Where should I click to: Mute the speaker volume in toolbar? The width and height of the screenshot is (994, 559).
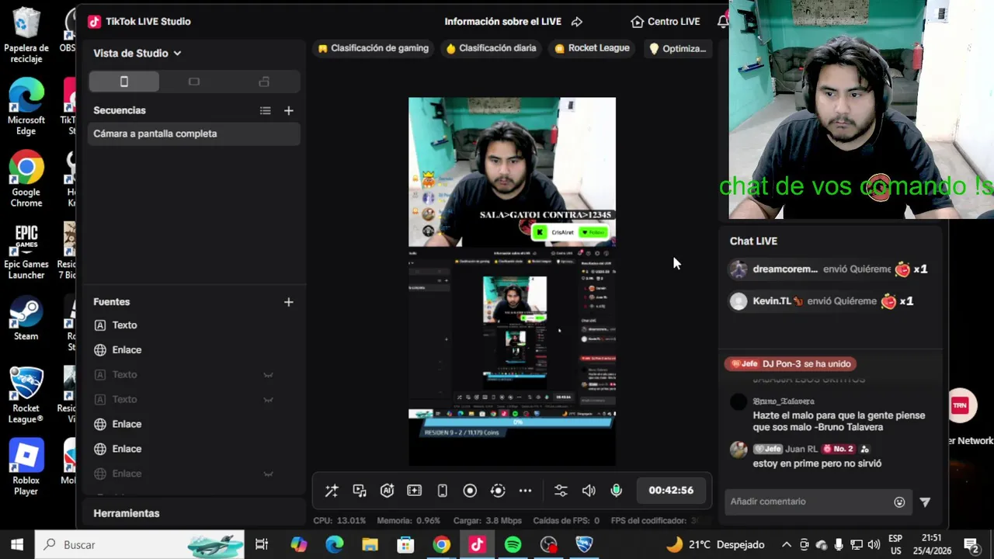coord(589,491)
